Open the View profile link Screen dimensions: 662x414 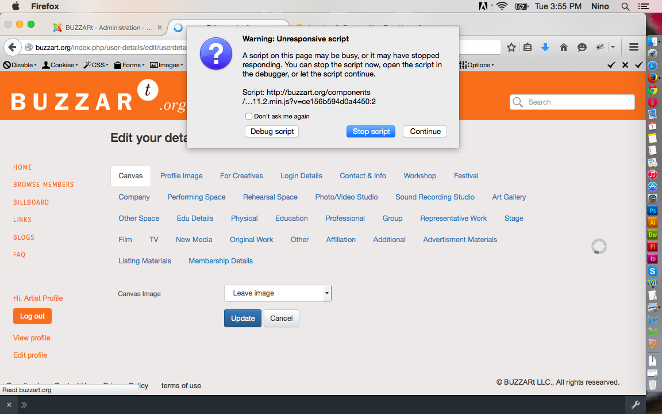pyautogui.click(x=32, y=338)
